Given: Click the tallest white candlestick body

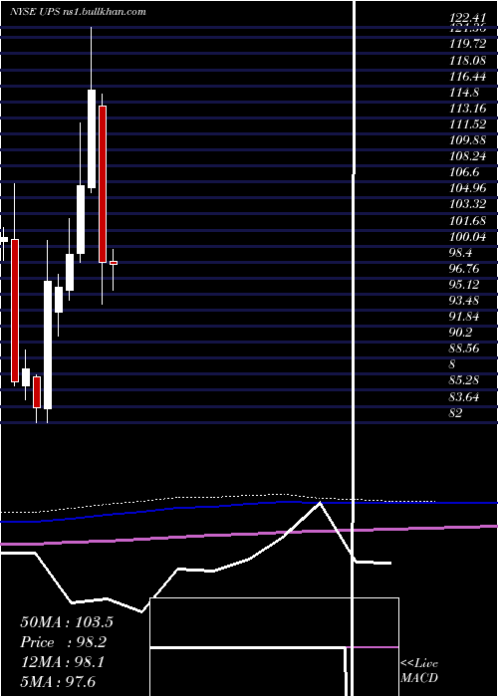Looking at the screenshot, I should (47, 345).
